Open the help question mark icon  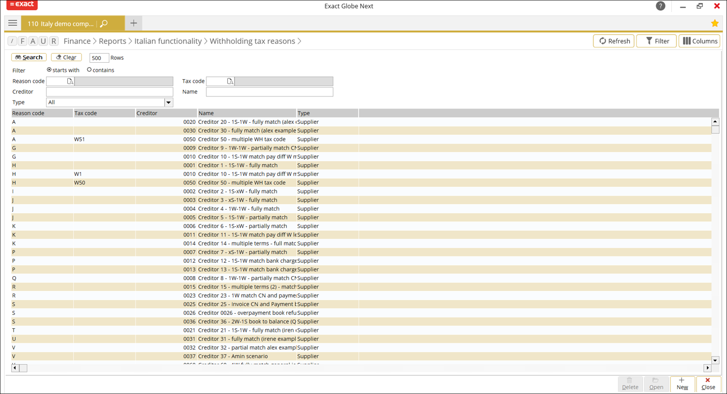click(x=660, y=6)
